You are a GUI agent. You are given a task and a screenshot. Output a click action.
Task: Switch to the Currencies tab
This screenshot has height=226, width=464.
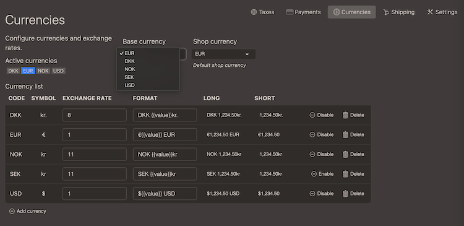(351, 12)
